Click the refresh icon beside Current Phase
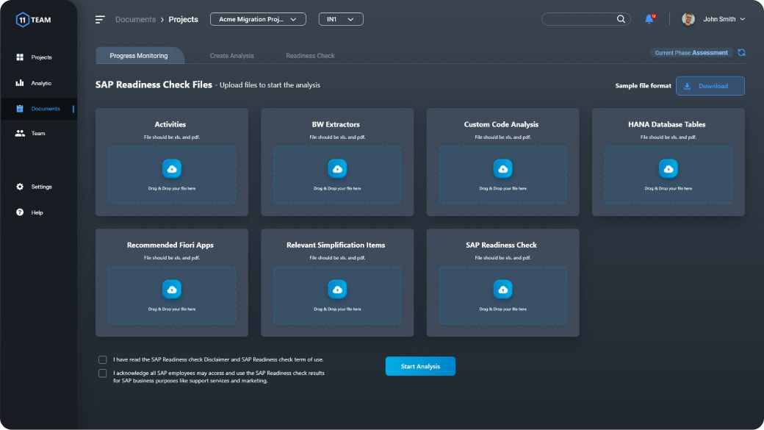 click(741, 53)
